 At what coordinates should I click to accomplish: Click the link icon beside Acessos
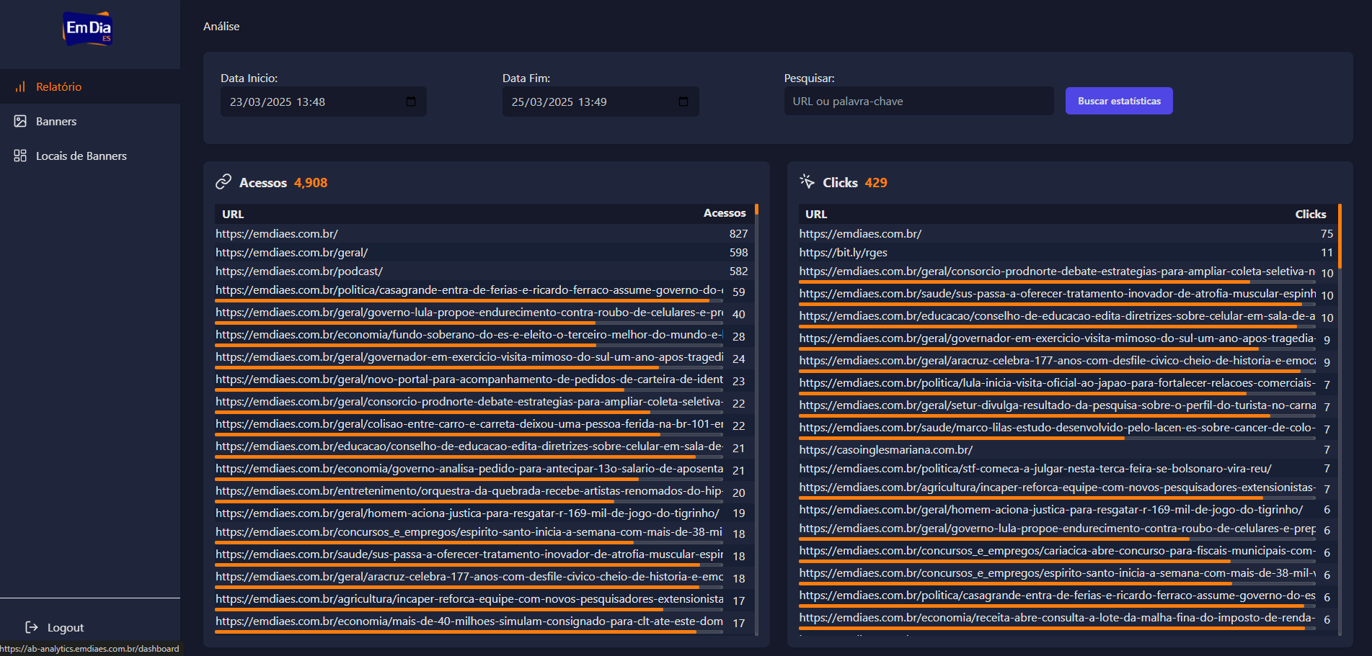click(x=223, y=182)
